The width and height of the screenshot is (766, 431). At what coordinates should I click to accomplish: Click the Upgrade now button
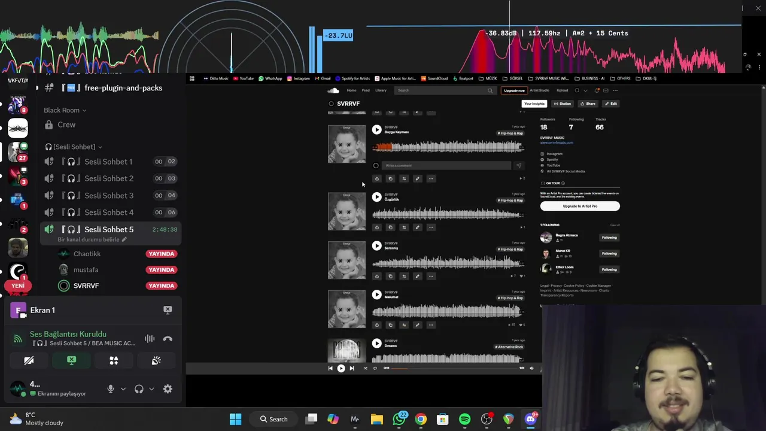(514, 90)
